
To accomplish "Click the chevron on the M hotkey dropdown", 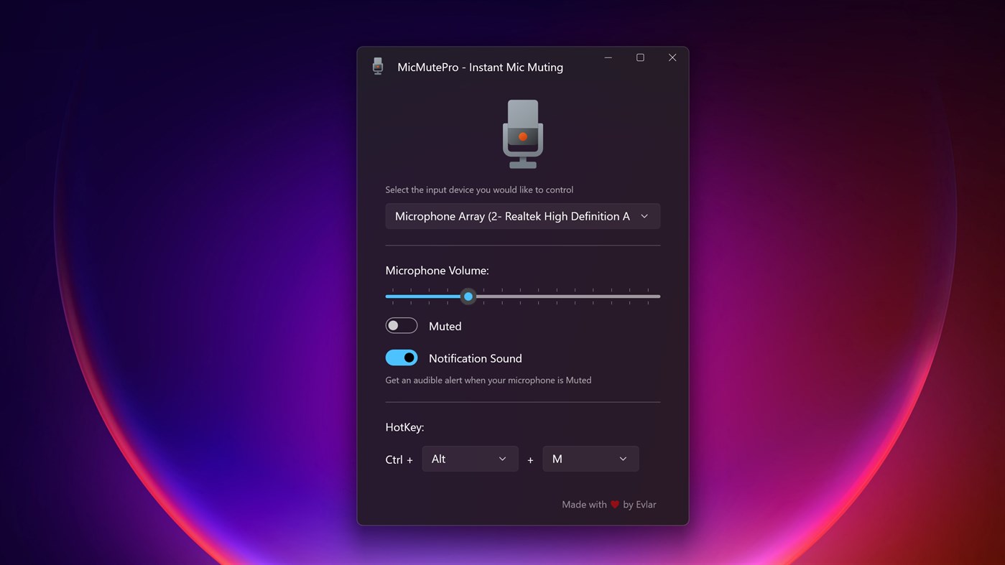I will 622,458.
